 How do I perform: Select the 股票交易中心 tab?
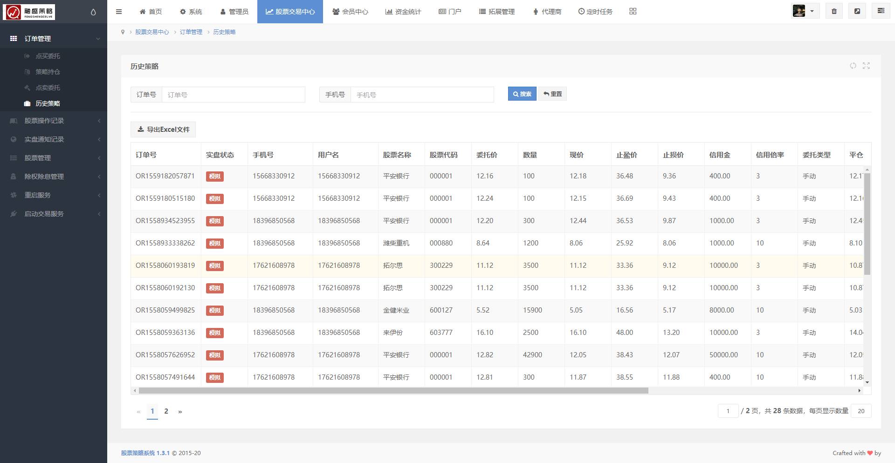(290, 12)
